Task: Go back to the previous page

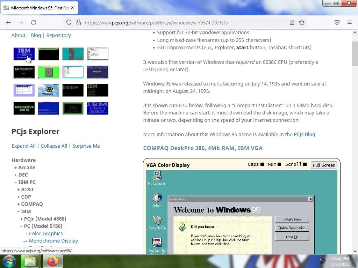Action: coord(8,23)
